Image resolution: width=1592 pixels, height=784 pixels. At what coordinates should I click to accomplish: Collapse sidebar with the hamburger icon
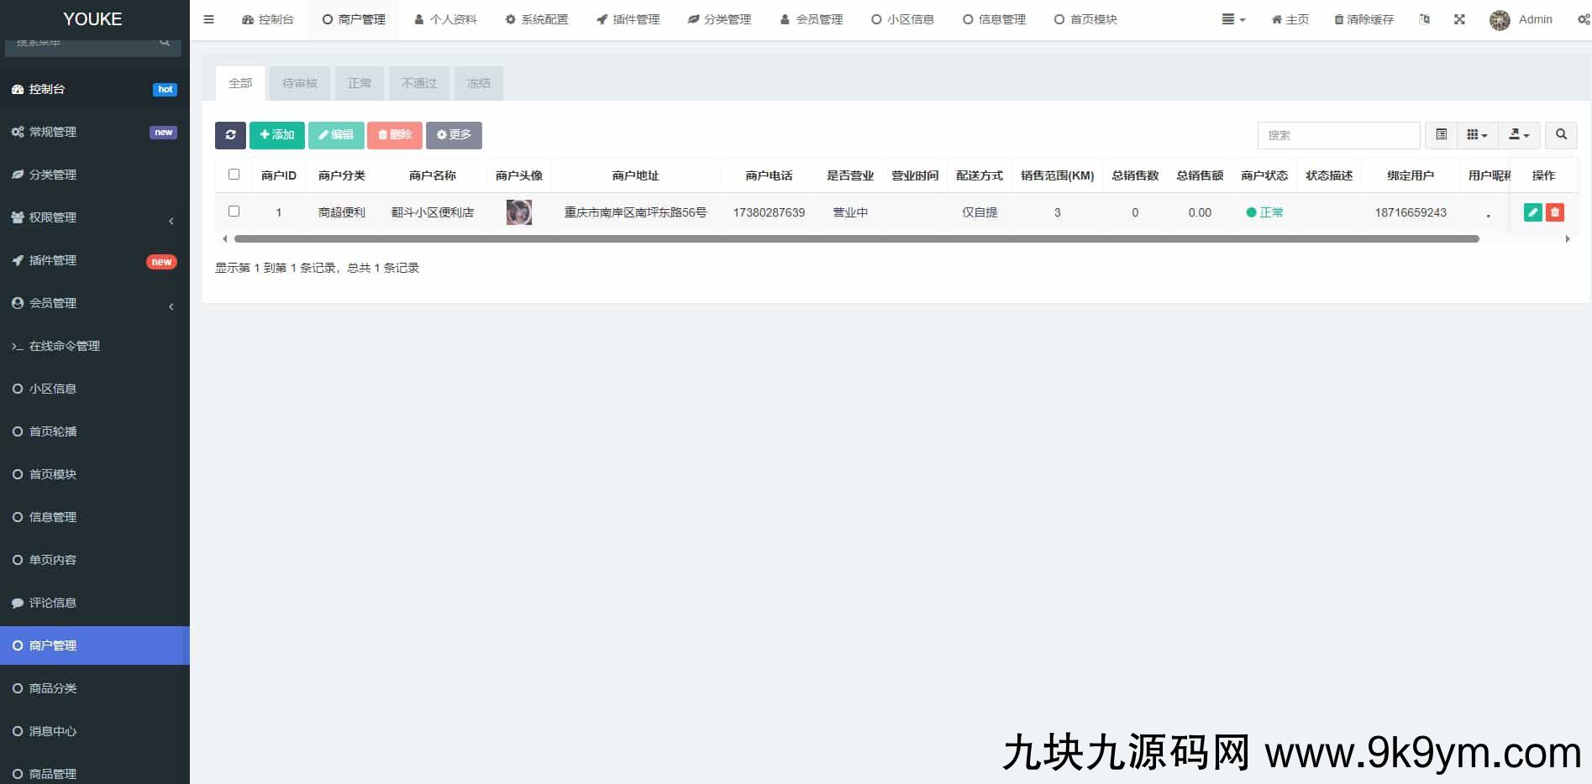(x=209, y=19)
